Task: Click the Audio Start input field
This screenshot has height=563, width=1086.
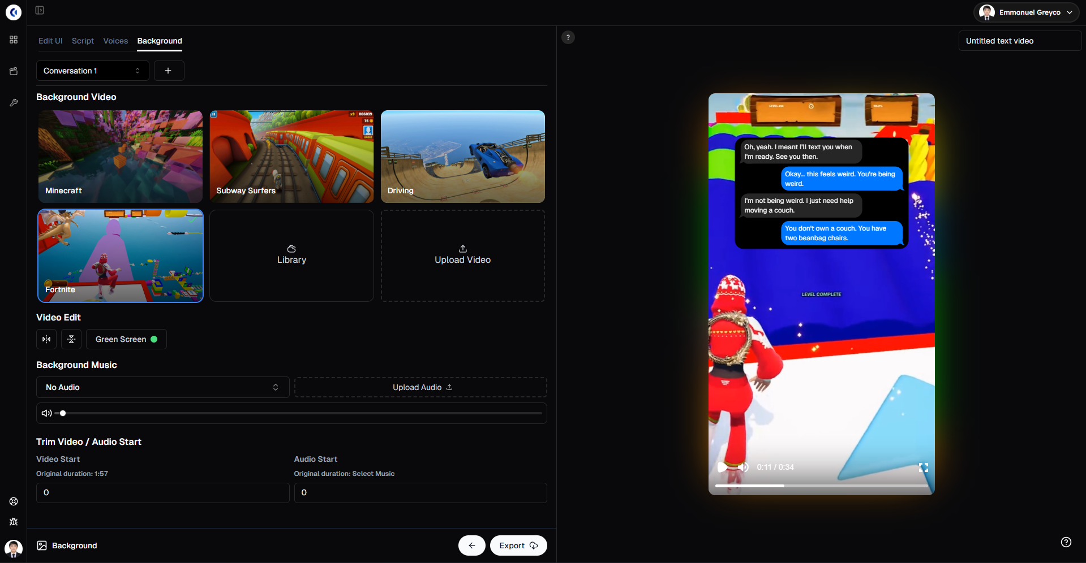Action: point(420,493)
